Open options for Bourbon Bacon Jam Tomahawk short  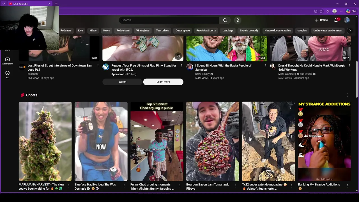tap(236, 186)
